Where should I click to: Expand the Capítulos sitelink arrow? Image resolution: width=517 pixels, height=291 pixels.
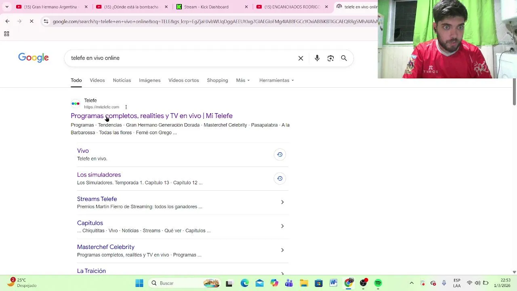(x=282, y=226)
